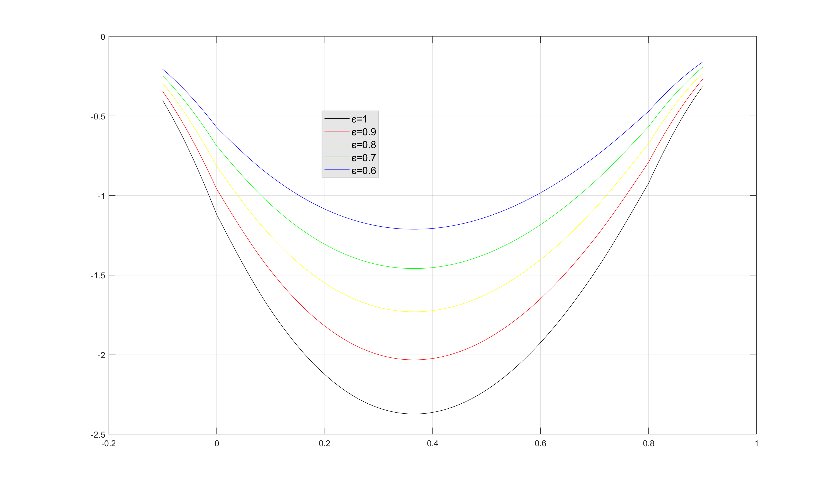This screenshot has height=488, width=836.
Task: Click the bottom of the yellow curve
Action: point(414,312)
